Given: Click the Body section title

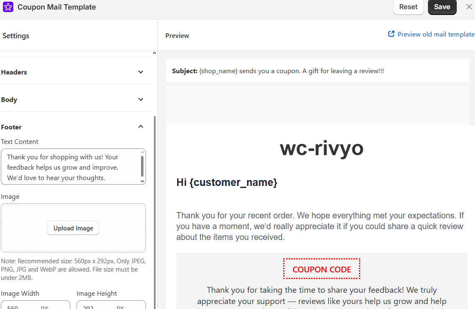Looking at the screenshot, I should pyautogui.click(x=9, y=100).
